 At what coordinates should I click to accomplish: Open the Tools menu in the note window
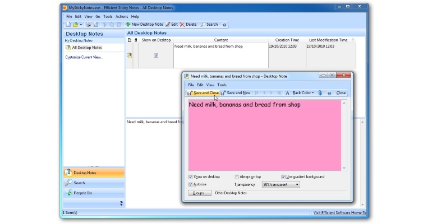222,85
